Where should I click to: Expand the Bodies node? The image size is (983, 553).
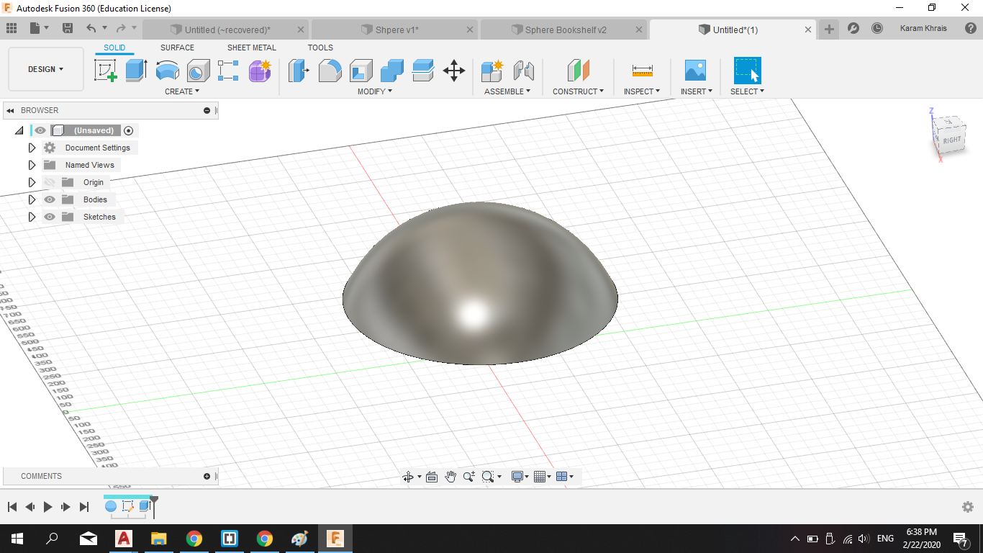tap(32, 199)
